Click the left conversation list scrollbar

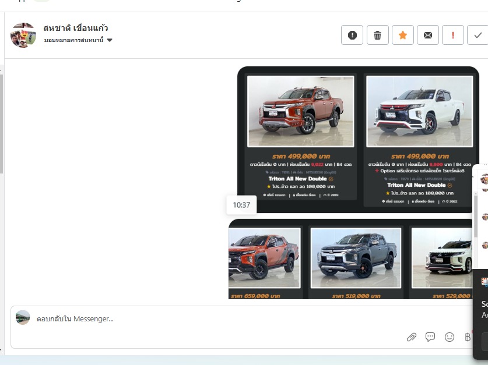[2, 124]
